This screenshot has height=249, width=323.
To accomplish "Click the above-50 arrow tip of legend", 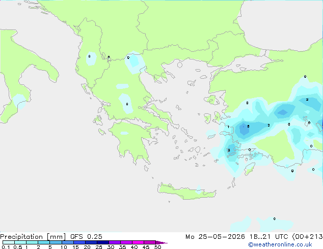I will pos(162,242).
